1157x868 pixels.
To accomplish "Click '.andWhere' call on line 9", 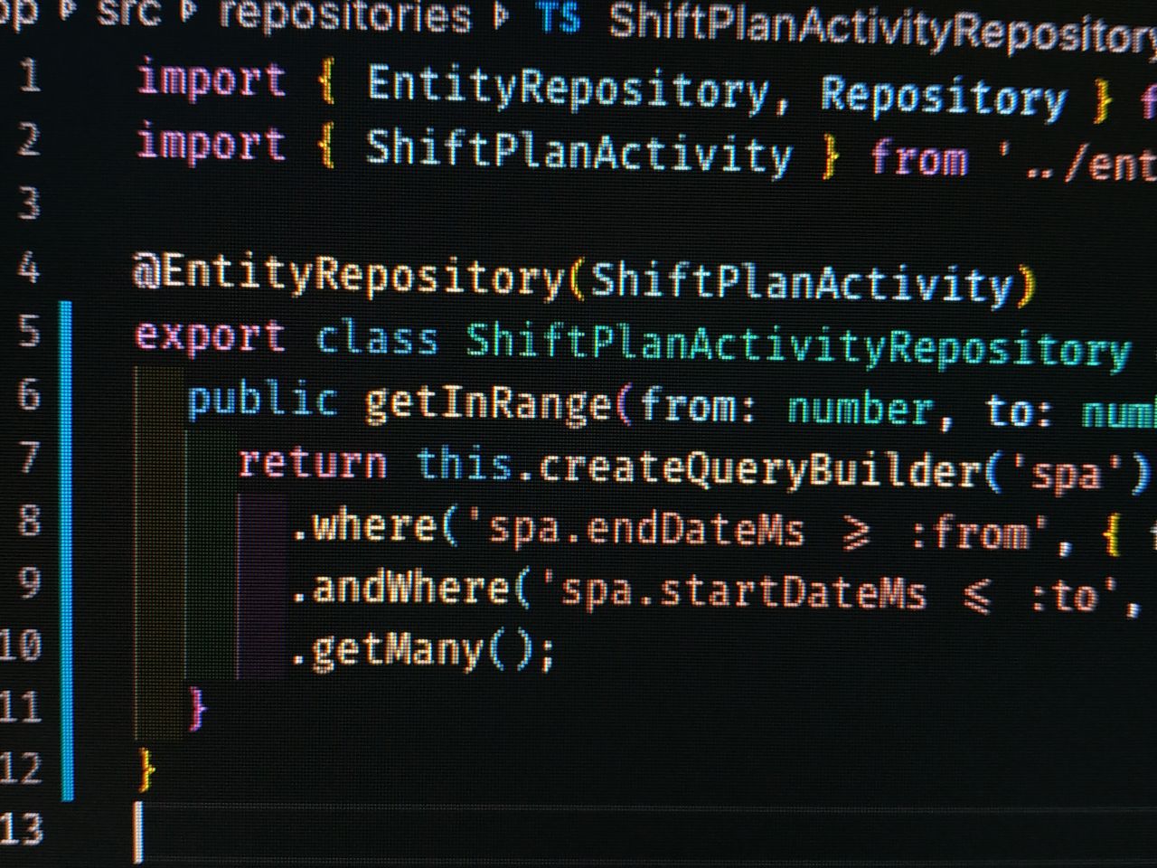I will pos(400,589).
